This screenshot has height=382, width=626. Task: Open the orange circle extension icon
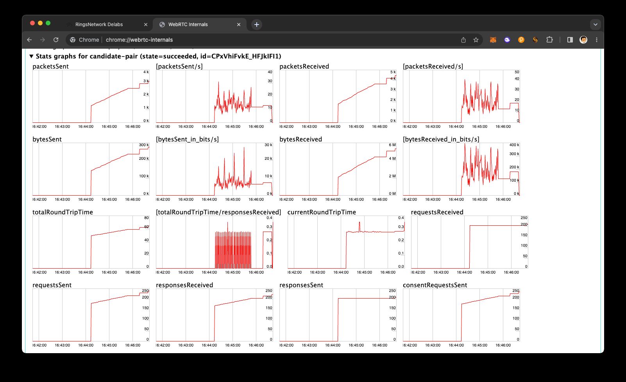pyautogui.click(x=521, y=40)
